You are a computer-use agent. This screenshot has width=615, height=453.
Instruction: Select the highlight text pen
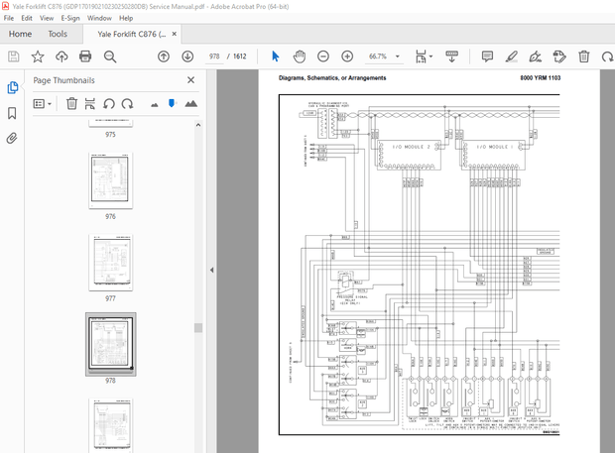click(x=512, y=57)
